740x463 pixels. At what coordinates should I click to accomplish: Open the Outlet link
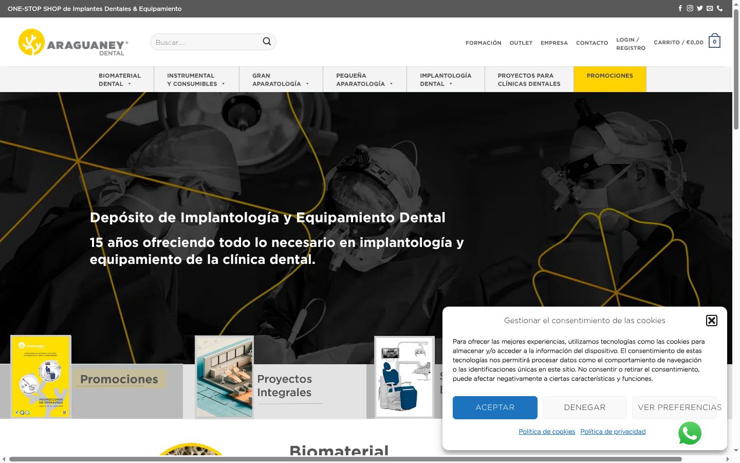(521, 43)
